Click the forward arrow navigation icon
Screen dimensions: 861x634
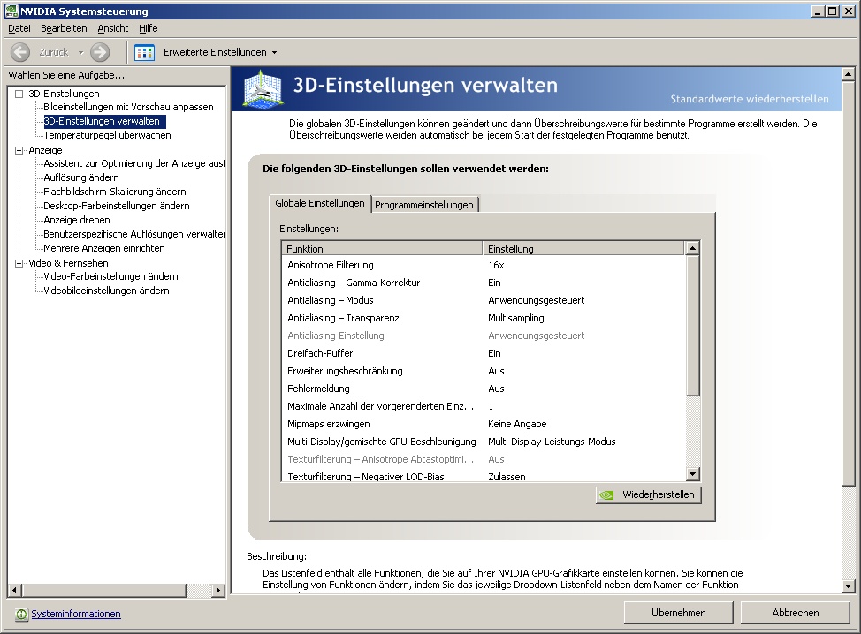[100, 52]
